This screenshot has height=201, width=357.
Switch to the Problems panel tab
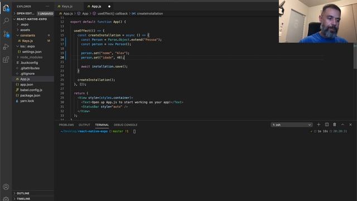point(66,125)
